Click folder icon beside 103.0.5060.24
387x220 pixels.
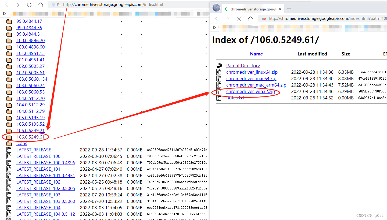(9, 86)
